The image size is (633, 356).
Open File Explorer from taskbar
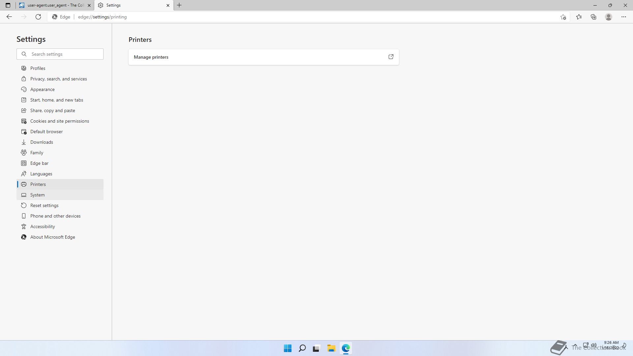pos(331,348)
